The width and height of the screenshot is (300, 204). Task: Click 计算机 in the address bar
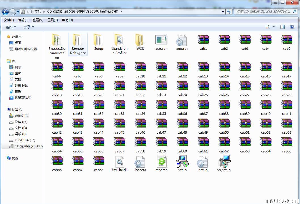pyautogui.click(x=36, y=12)
